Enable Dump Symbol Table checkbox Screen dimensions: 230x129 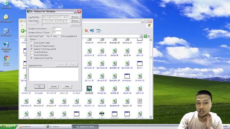(32, 43)
